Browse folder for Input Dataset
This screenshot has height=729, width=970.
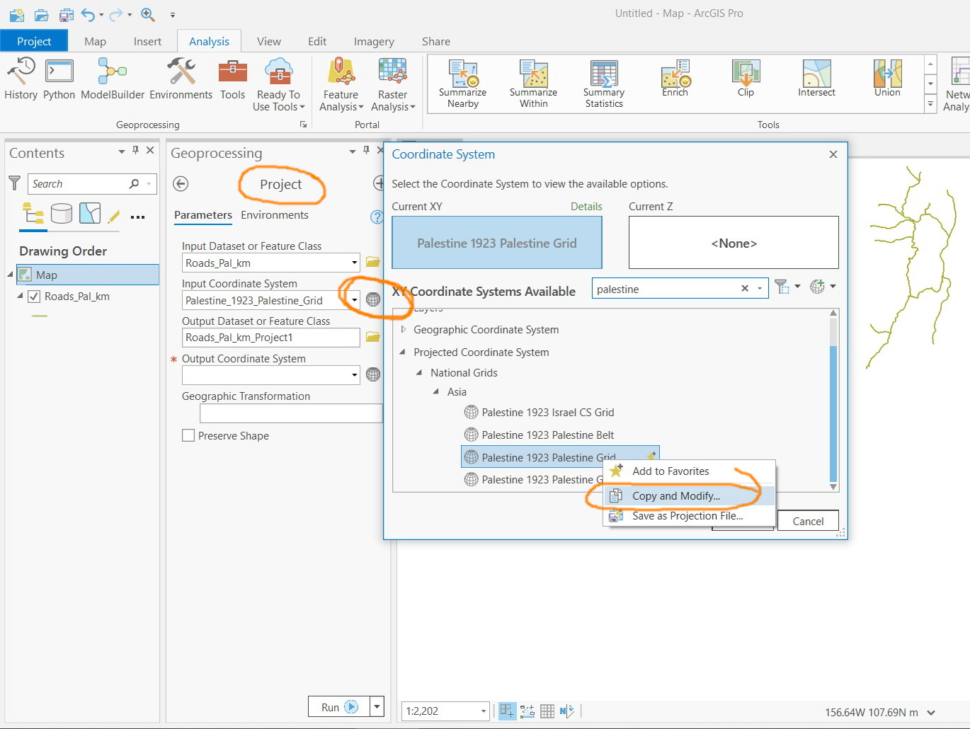tap(373, 263)
